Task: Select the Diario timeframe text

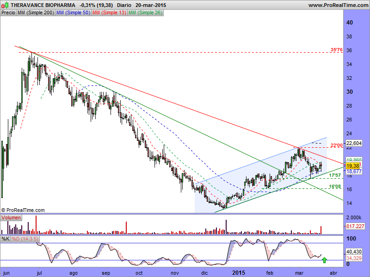Action: 124,5
